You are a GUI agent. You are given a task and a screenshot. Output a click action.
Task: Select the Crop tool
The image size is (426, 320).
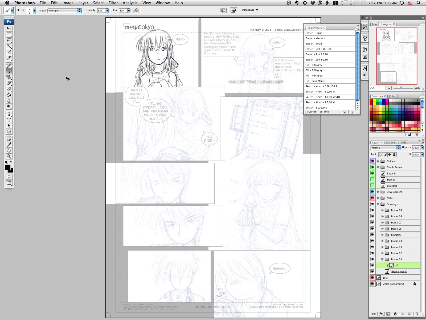click(x=9, y=52)
